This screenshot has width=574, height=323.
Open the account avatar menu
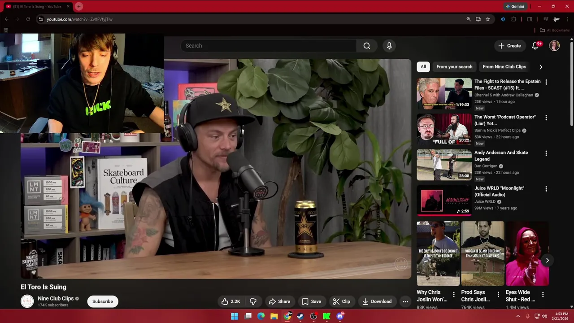pos(554,46)
